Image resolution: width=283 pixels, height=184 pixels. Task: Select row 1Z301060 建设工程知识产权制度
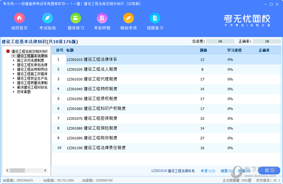click(x=166, y=109)
